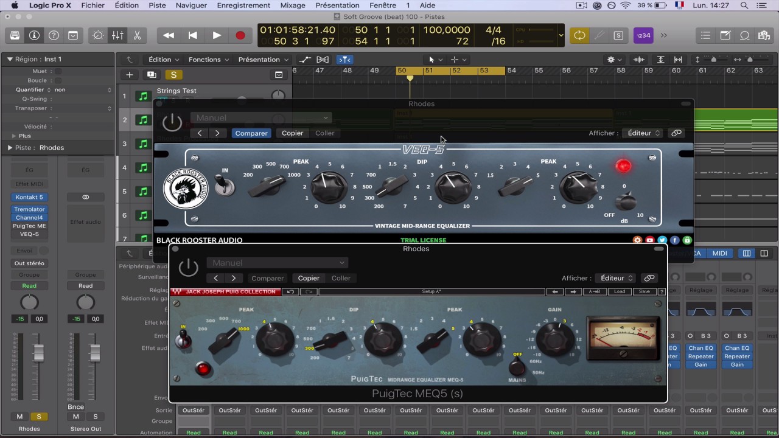Open the Piste menu in menu bar
The width and height of the screenshot is (779, 438).
pyautogui.click(x=157, y=5)
